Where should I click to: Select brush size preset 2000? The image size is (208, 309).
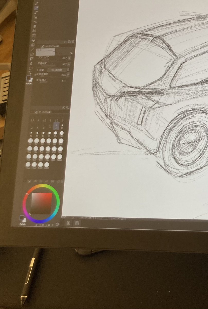[46, 166]
